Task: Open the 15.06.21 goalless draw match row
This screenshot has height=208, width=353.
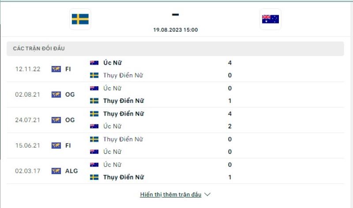Action: (x=176, y=146)
